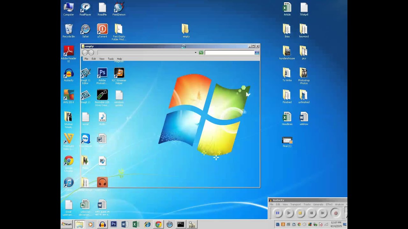Select the Google Chrome desktop icon
Image resolution: width=408 pixels, height=229 pixels.
(x=69, y=164)
